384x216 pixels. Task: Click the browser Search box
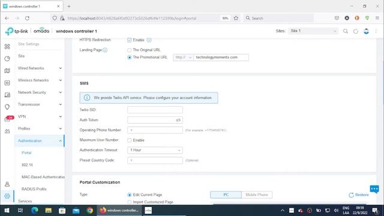click(x=278, y=18)
